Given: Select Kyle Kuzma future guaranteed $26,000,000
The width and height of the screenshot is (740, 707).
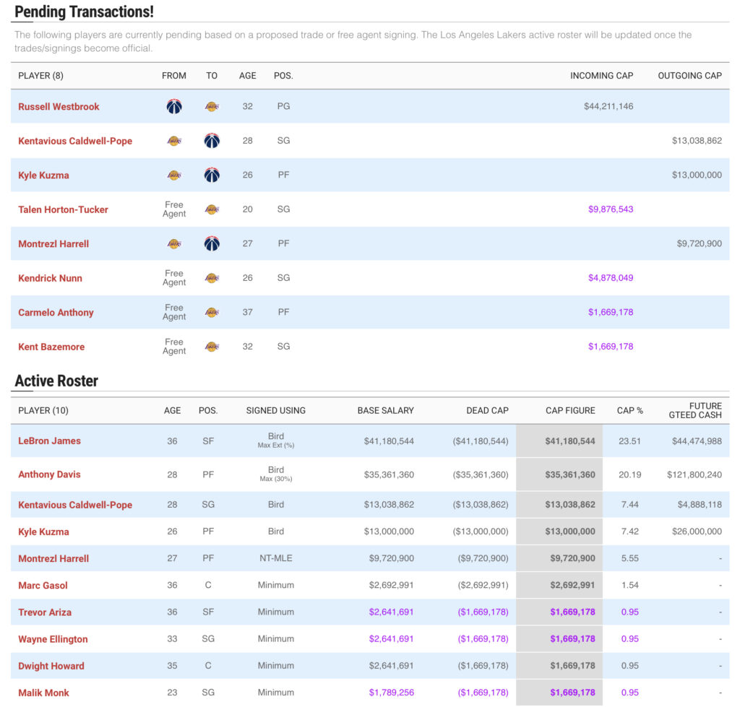Looking at the screenshot, I should point(697,532).
